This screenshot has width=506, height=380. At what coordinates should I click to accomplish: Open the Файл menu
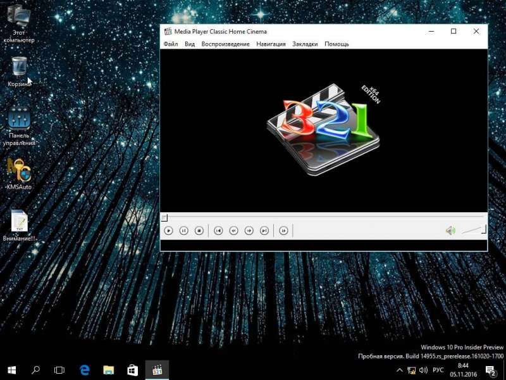pyautogui.click(x=171, y=44)
